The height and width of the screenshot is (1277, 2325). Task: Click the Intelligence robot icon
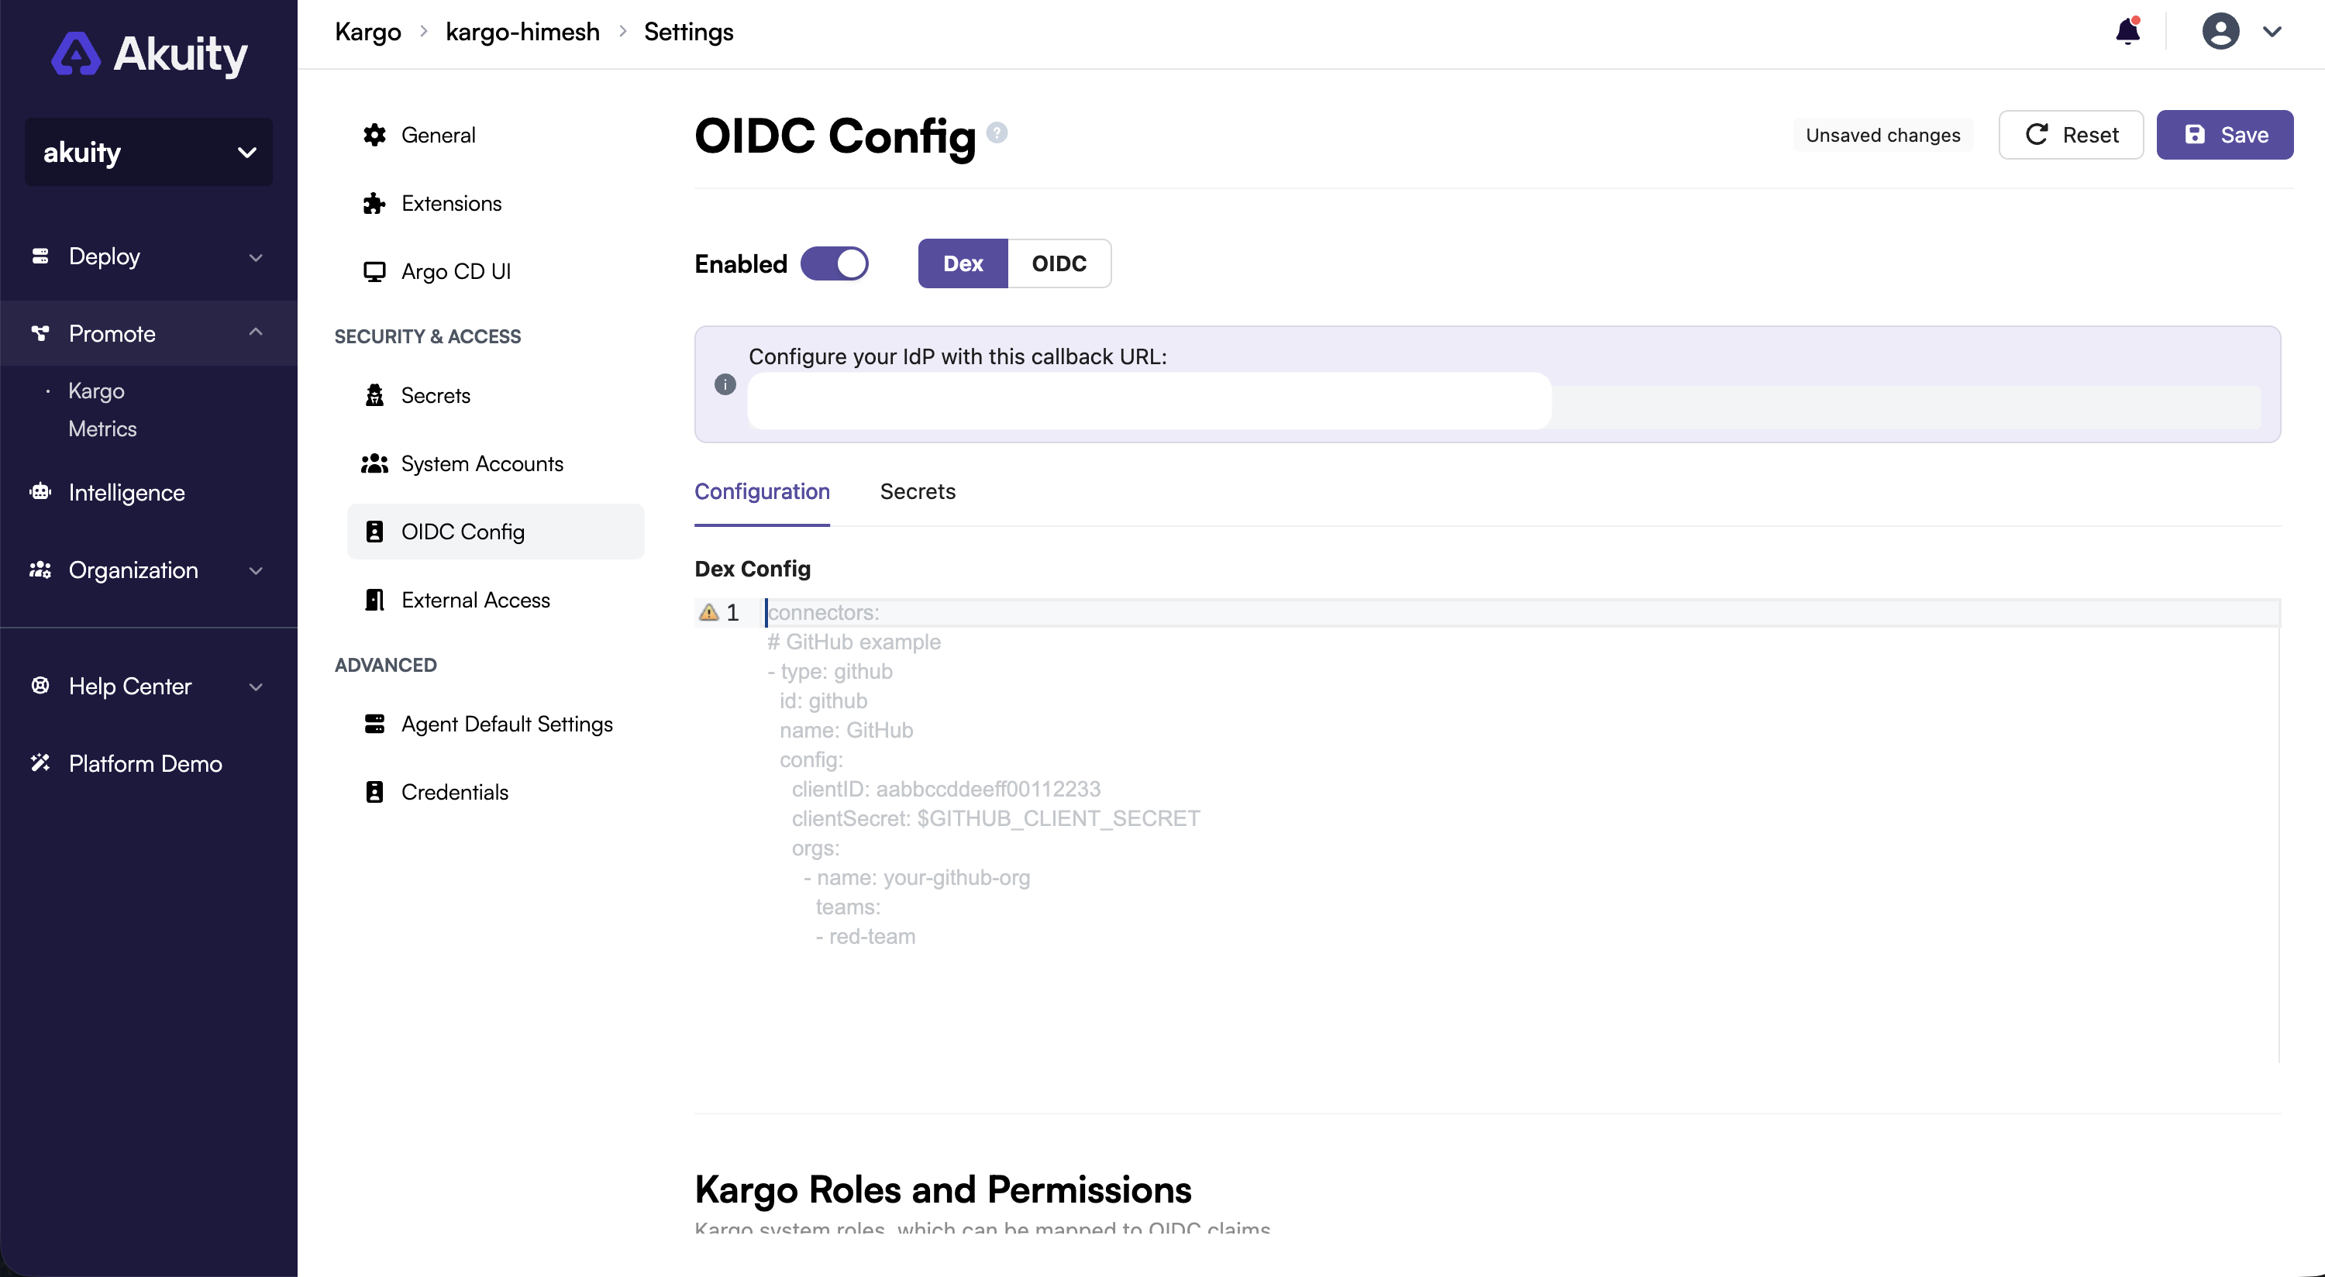point(40,493)
